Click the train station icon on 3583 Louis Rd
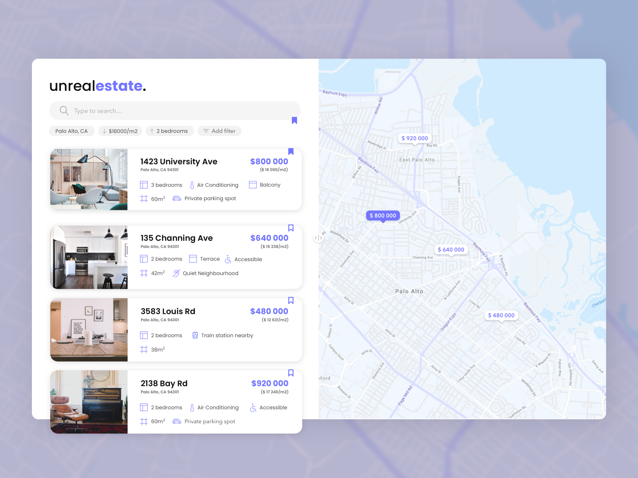Screen dimensions: 638x478 [195, 335]
